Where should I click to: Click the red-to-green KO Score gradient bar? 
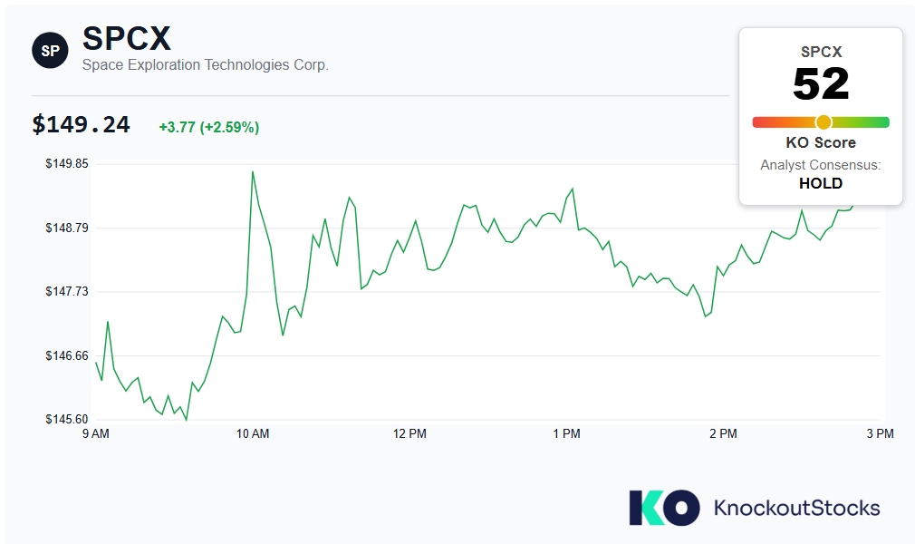[821, 122]
